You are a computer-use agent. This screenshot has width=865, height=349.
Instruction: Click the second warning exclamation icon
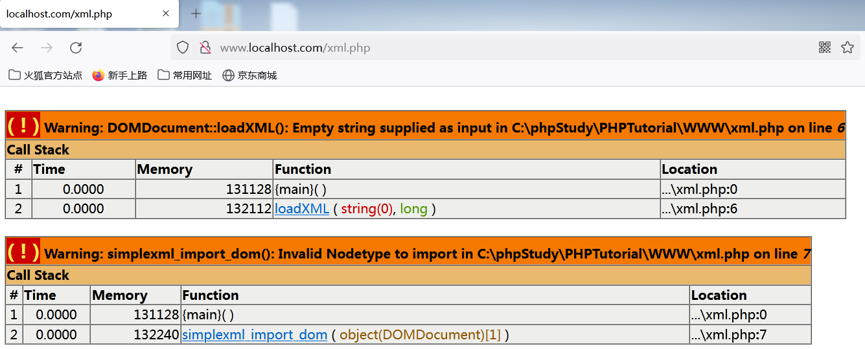click(23, 251)
